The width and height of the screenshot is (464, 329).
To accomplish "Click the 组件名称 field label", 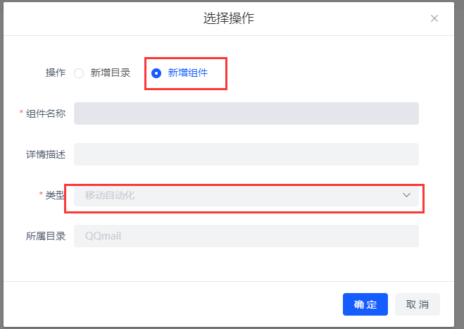I will click(46, 113).
